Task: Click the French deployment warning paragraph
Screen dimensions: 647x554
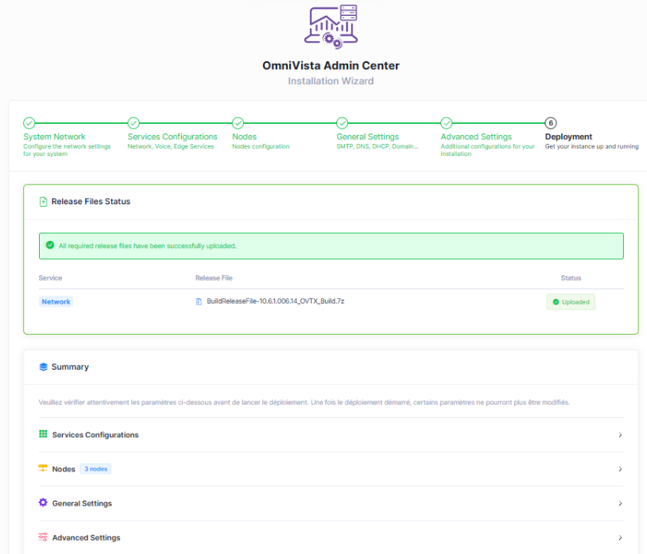Action: (304, 402)
